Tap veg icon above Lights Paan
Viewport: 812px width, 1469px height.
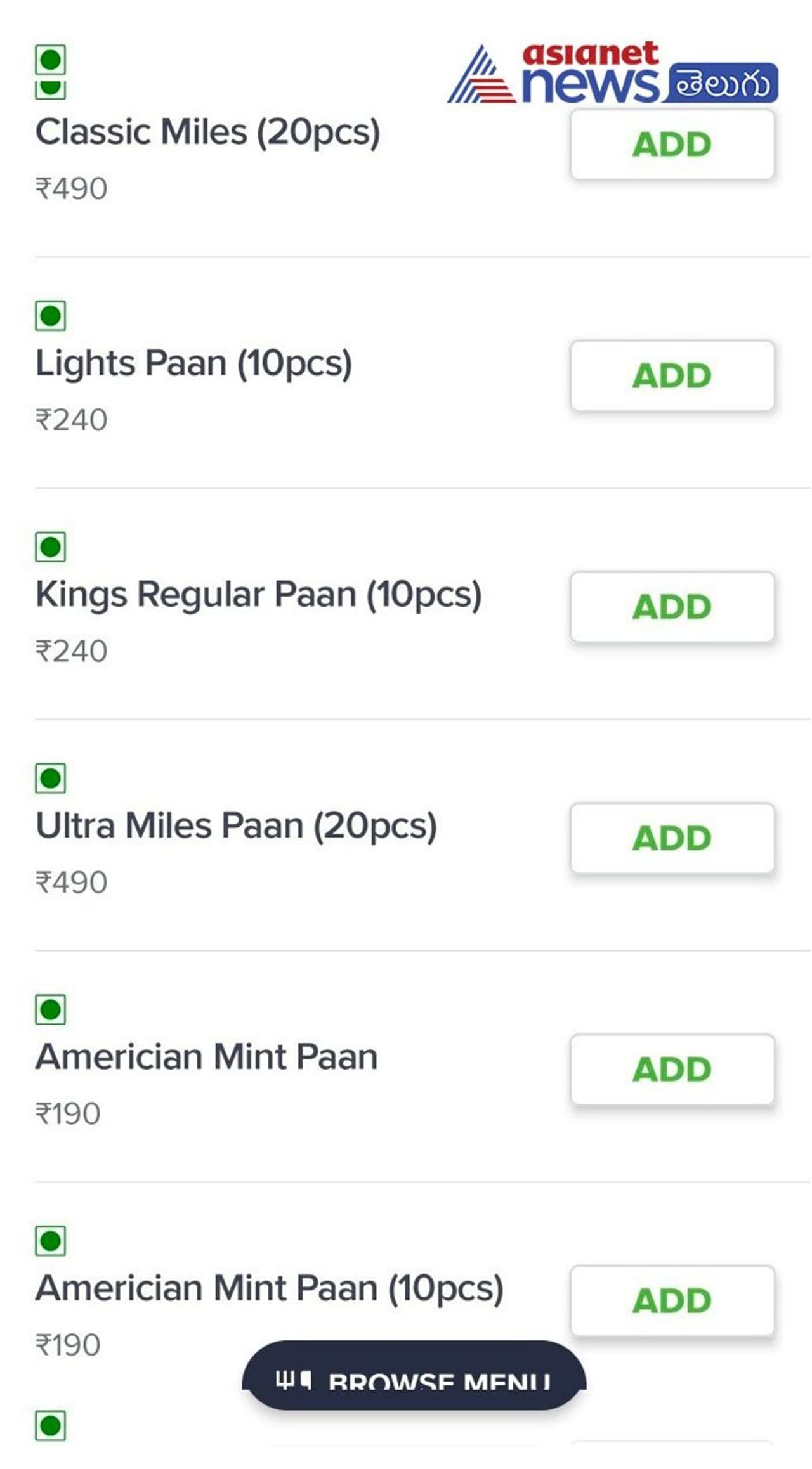click(50, 315)
